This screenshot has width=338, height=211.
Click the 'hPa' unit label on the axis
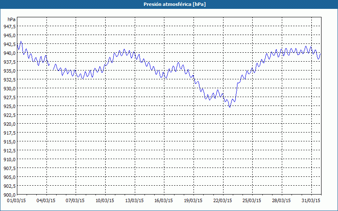coord(11,19)
